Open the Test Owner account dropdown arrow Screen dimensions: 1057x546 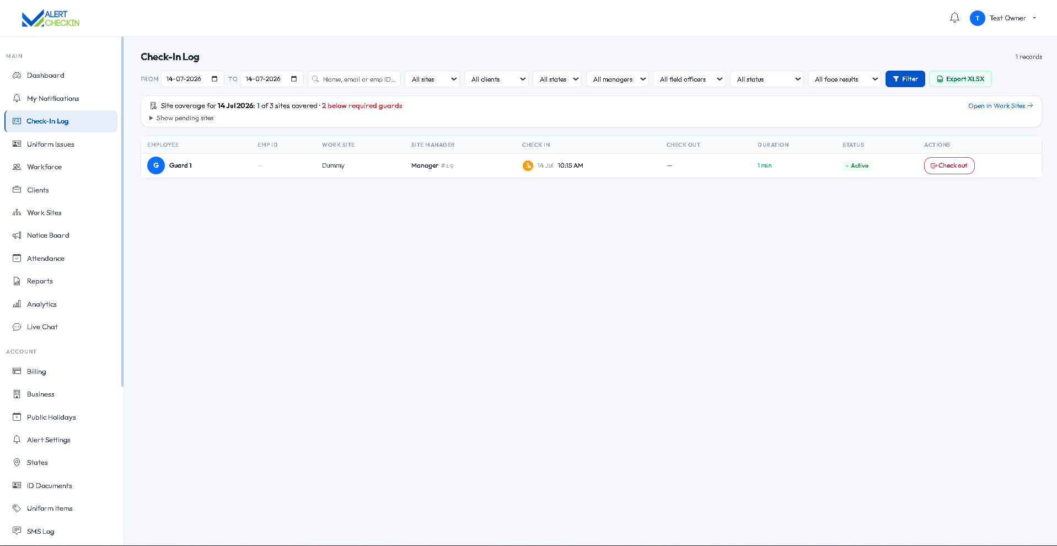coord(1034,18)
